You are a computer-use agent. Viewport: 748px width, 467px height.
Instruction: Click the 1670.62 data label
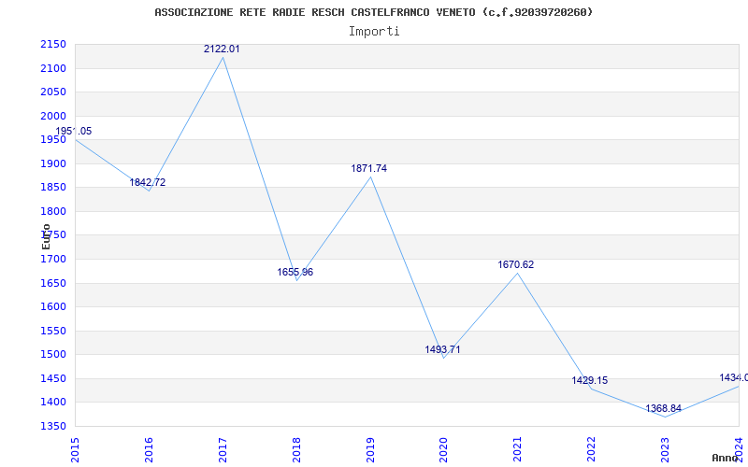point(516,264)
